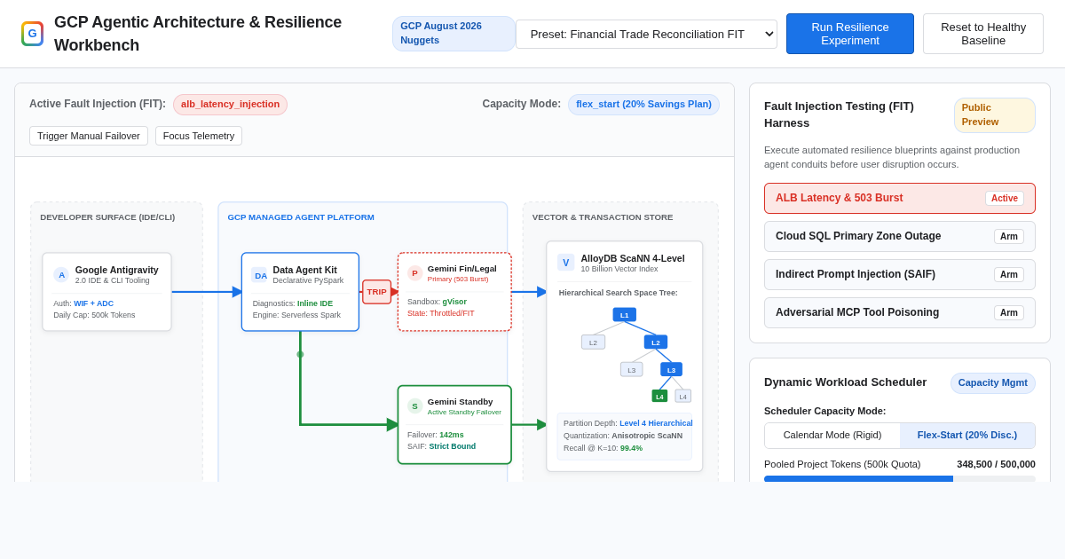The image size is (1065, 559).
Task: Click the 'WIF + ADC' auth value
Action: [93, 303]
